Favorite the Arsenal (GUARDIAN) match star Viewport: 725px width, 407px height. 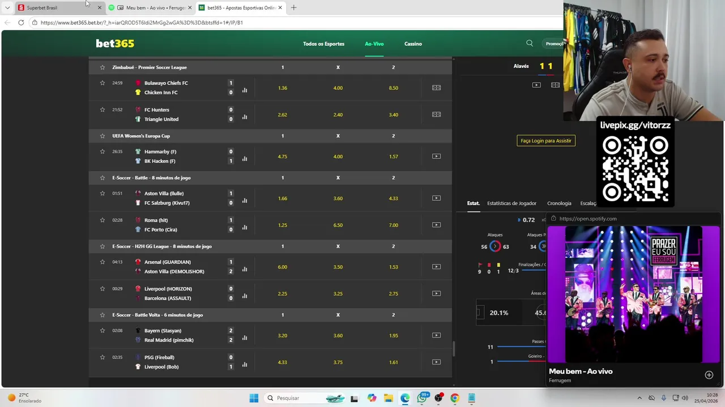pyautogui.click(x=103, y=262)
